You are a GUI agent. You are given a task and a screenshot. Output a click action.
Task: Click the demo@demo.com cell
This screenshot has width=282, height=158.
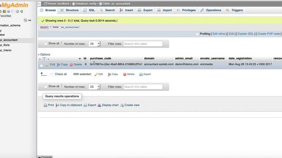click(187, 64)
